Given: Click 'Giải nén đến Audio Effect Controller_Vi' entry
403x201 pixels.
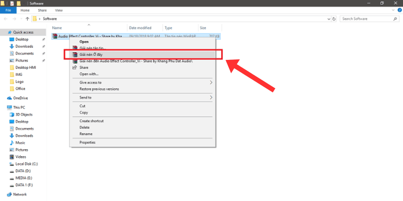Looking at the screenshot, I should coord(143,61).
